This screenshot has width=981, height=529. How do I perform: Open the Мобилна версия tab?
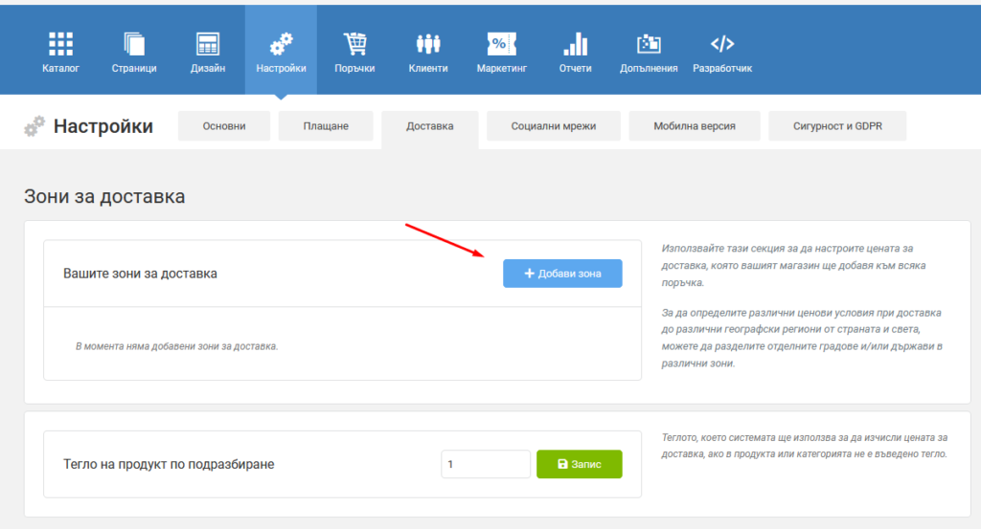[695, 126]
